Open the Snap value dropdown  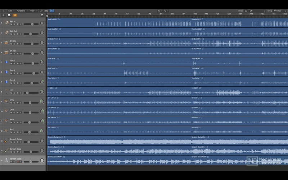(x=257, y=11)
